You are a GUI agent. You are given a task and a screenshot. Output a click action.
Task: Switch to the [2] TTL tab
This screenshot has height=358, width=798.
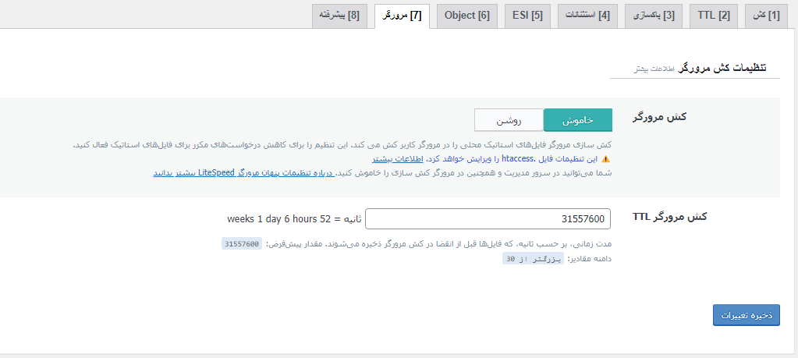(713, 16)
